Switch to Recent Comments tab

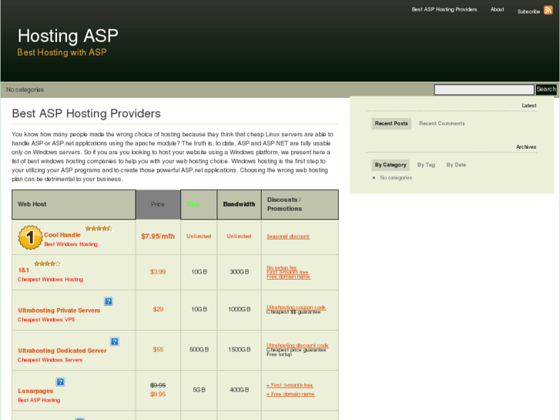(442, 123)
